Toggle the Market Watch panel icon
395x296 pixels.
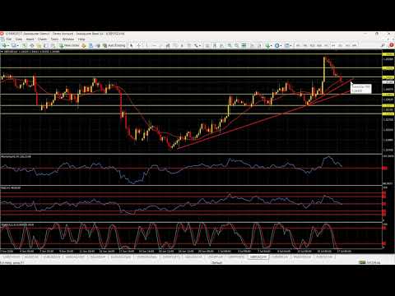coord(24,45)
